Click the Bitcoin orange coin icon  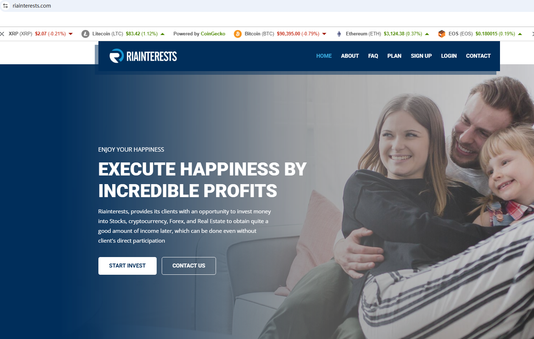coord(238,34)
